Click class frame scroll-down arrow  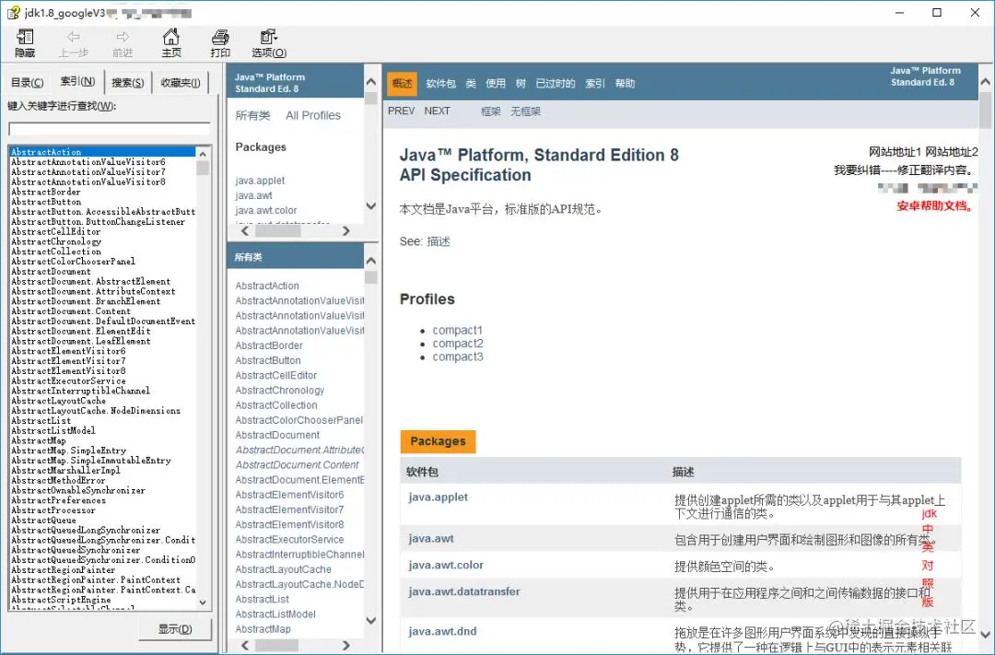371,620
